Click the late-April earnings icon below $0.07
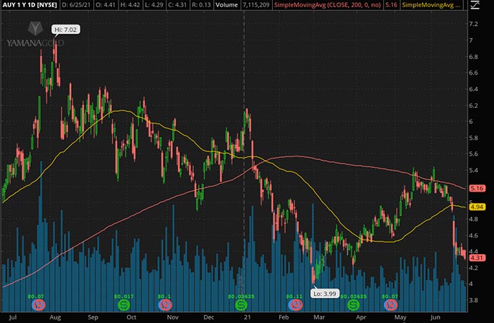The width and height of the screenshot is (494, 323). click(x=391, y=305)
